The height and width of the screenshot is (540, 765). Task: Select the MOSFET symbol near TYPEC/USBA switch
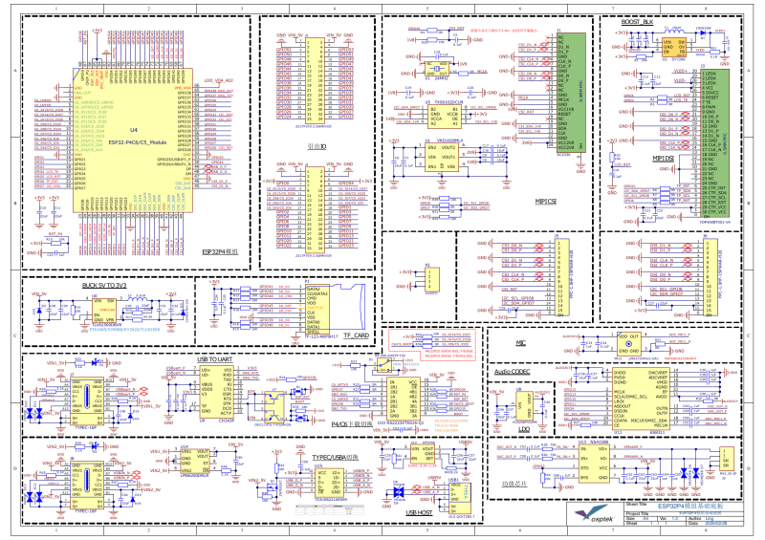(271, 486)
